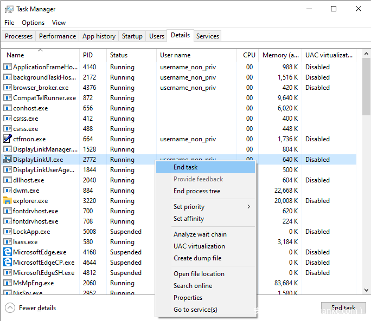
Task: Click the Task Manager title bar icon
Action: (9, 9)
